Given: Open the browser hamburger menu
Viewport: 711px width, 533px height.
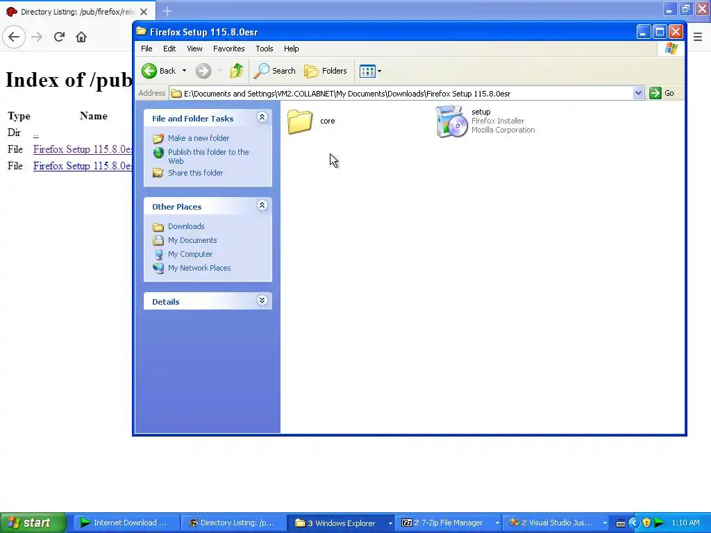Looking at the screenshot, I should (x=698, y=37).
